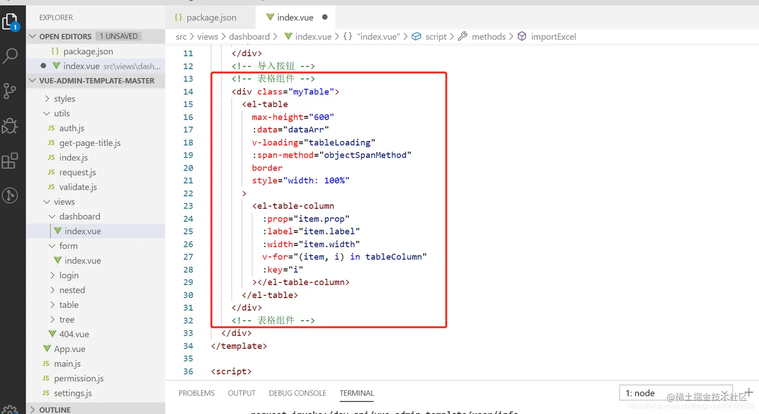Click the importExcel breadcrumb
The width and height of the screenshot is (759, 414).
[553, 37]
